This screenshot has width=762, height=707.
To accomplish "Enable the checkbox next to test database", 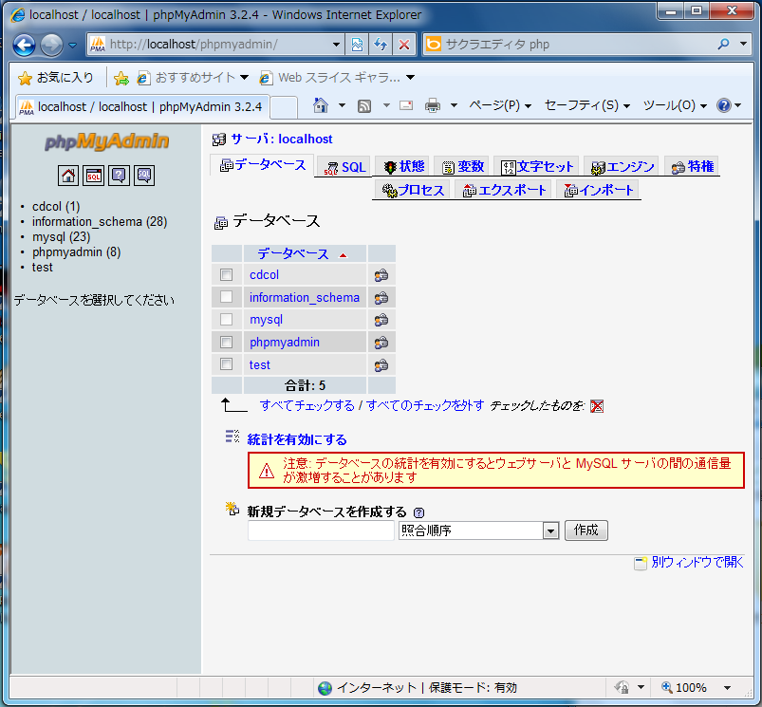I will point(226,364).
